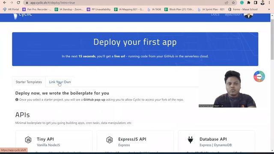This screenshot has width=274, height=154.
Task: Click the APIs section heading
Action: coord(23,115)
